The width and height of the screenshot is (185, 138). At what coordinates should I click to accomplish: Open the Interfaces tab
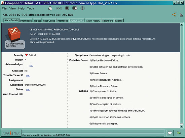click(63, 21)
